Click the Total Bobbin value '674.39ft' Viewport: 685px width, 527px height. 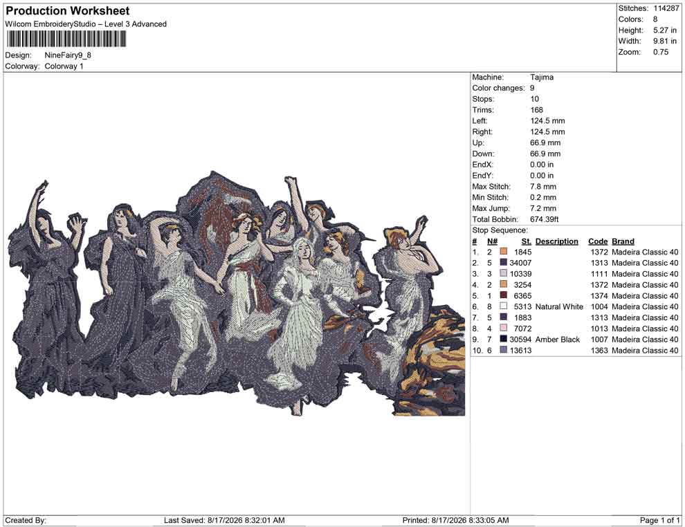pyautogui.click(x=545, y=219)
